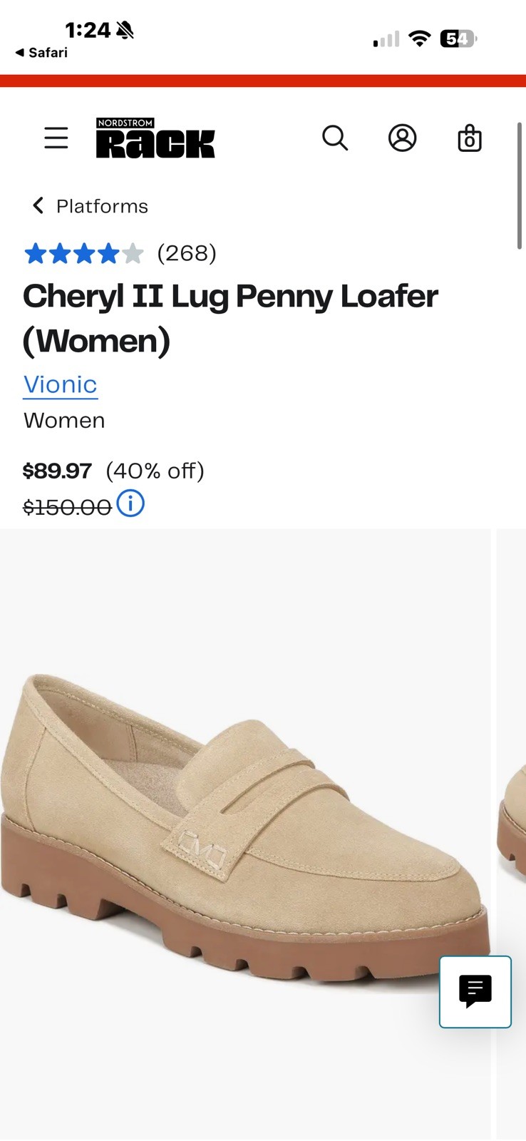Show the next product photo at right edge
526x1141 pixels.
point(512,834)
